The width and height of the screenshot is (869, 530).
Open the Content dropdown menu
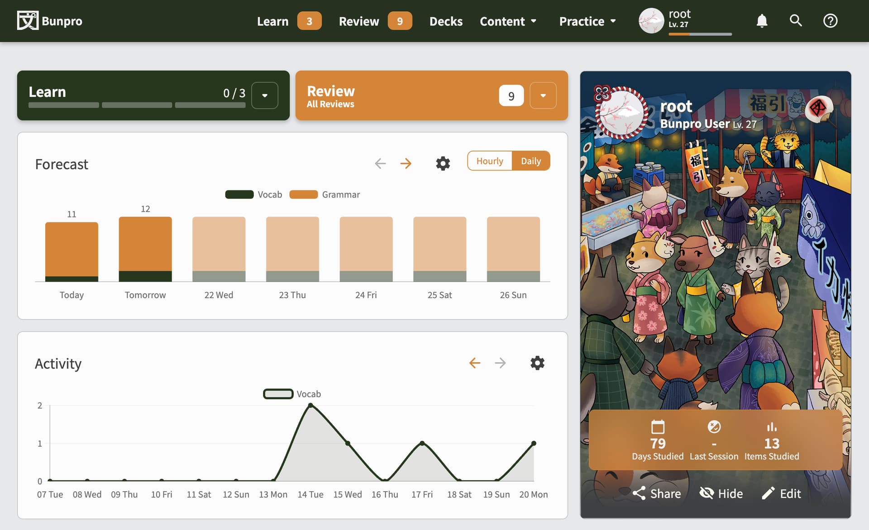pyautogui.click(x=508, y=21)
